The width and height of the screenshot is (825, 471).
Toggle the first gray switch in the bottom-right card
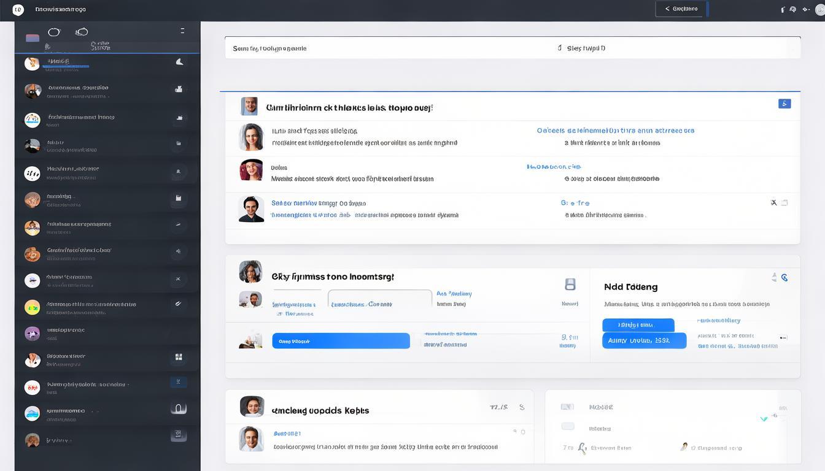(x=568, y=407)
